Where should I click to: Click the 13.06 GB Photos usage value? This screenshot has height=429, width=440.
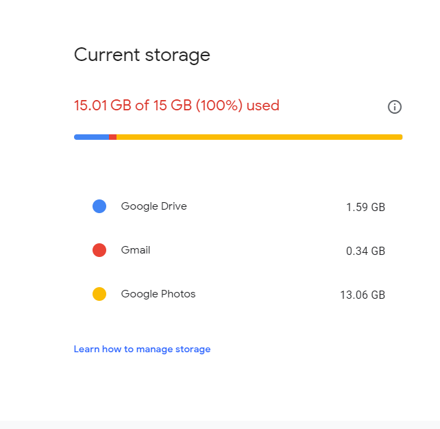tap(363, 295)
